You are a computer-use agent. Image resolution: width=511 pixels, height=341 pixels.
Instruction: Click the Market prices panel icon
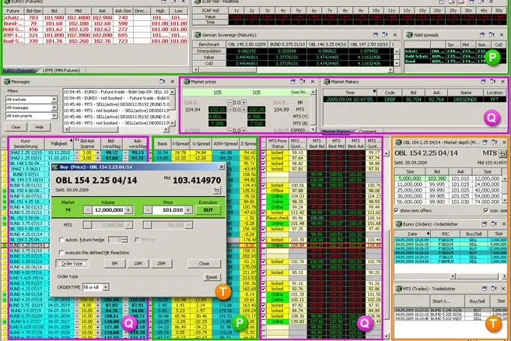(187, 82)
